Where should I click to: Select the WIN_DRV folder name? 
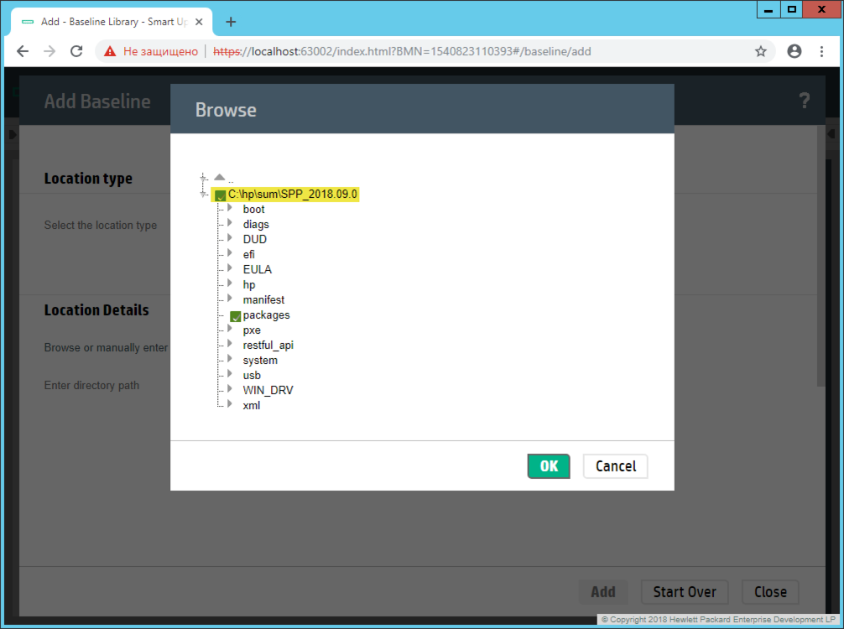(x=268, y=390)
